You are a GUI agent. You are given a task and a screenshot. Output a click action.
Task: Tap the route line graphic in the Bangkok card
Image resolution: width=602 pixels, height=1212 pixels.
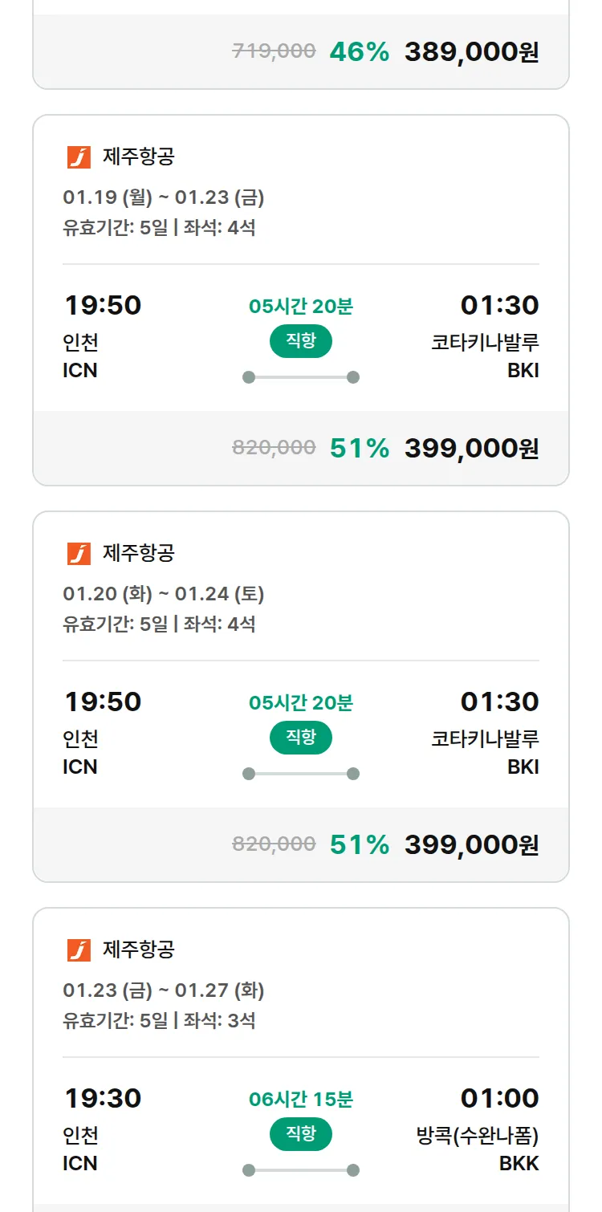pos(301,1170)
